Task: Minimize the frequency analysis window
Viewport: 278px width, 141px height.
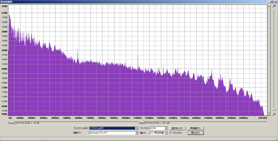Action: point(270,2)
